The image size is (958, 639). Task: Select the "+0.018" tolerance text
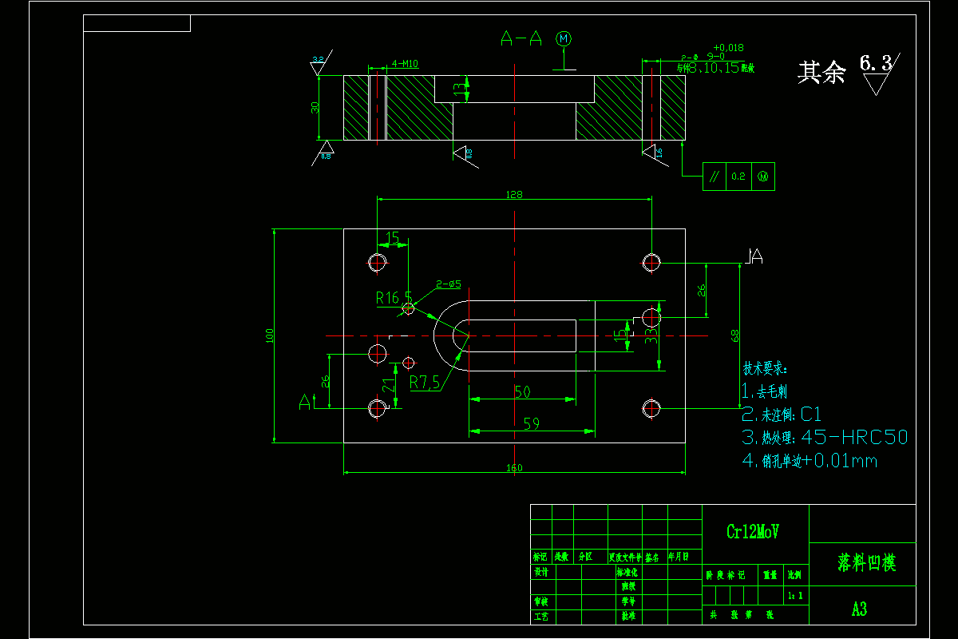(728, 48)
